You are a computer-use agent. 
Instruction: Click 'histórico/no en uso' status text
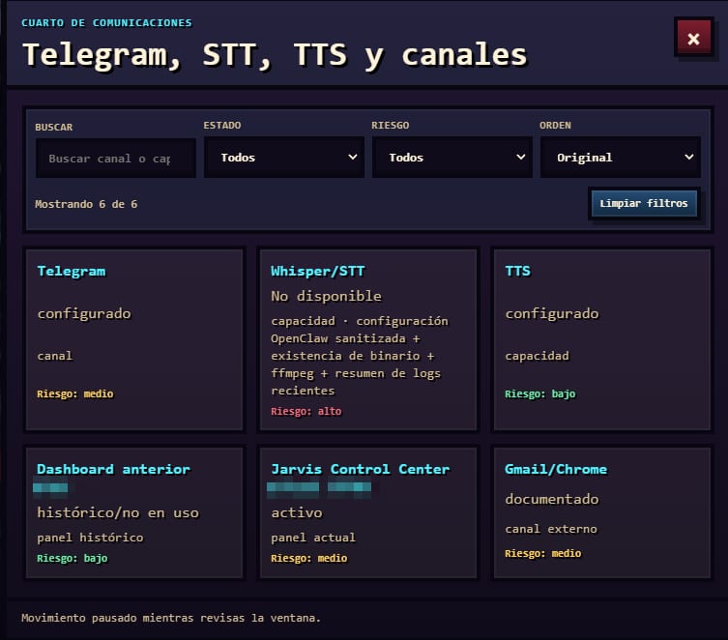(118, 512)
